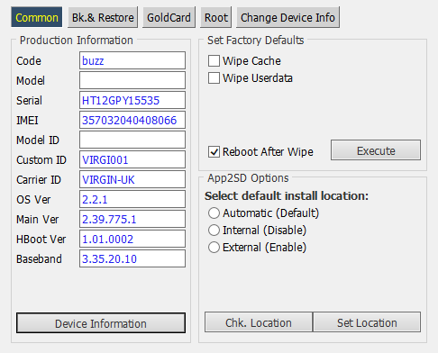This screenshot has height=353, width=438.
Task: Click the Set Location button
Action: pos(367,322)
